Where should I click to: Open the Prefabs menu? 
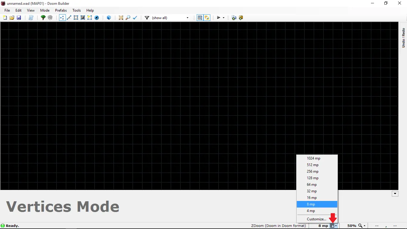point(61,10)
